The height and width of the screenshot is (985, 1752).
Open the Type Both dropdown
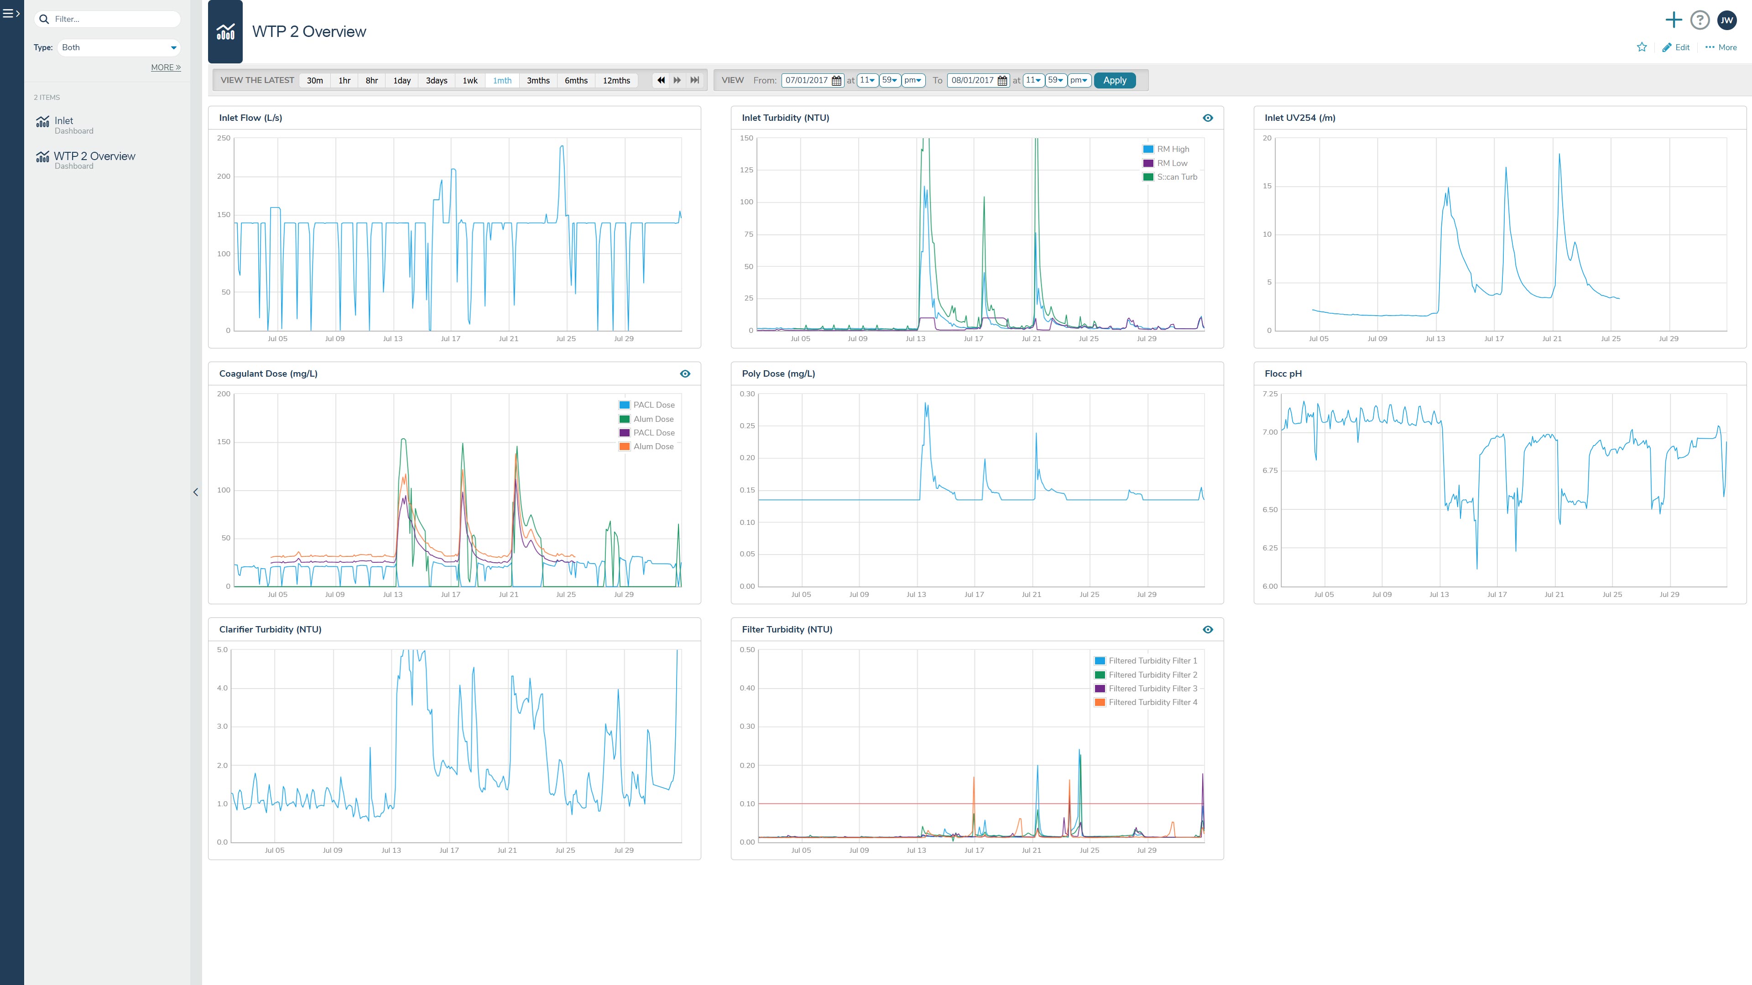pyautogui.click(x=119, y=47)
